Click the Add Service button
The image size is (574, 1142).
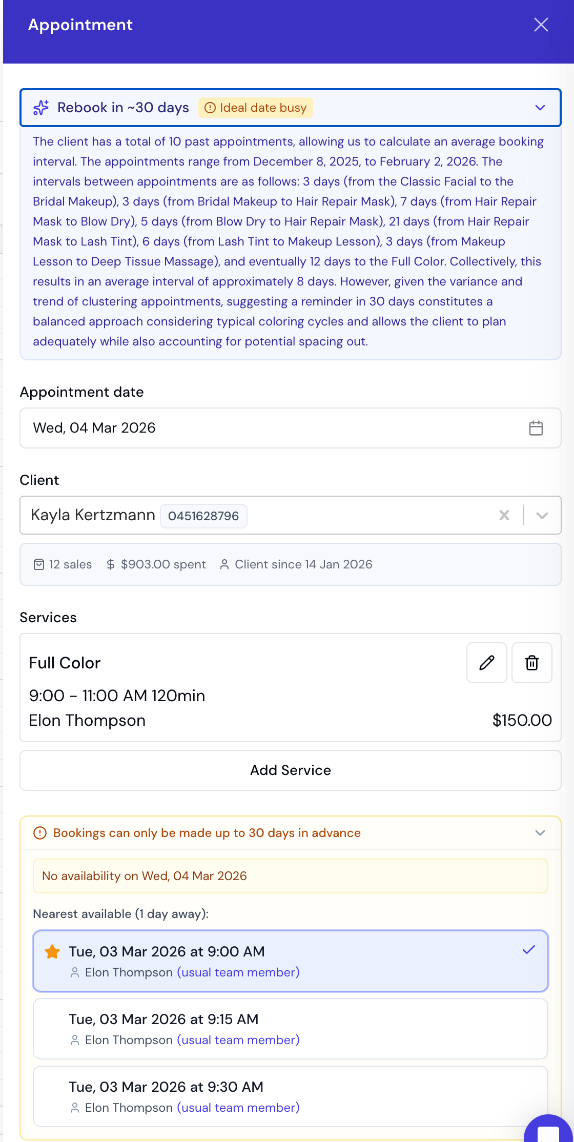290,770
